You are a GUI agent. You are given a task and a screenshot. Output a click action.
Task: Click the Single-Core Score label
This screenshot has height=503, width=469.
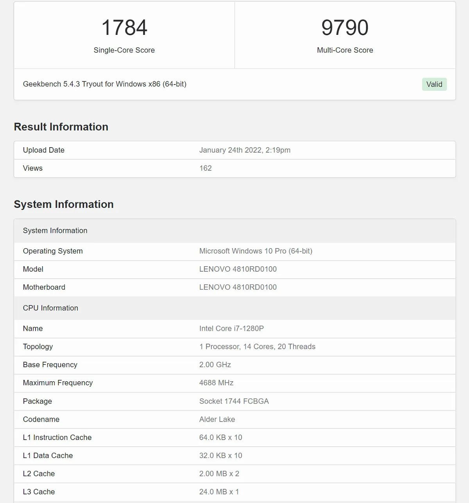coord(124,50)
